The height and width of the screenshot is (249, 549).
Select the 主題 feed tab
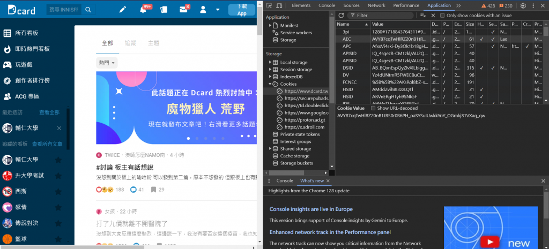click(x=154, y=43)
